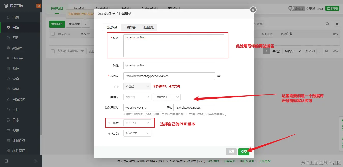Switch to the 创建站点 tab
The width and height of the screenshot is (343, 167).
(x=112, y=27)
